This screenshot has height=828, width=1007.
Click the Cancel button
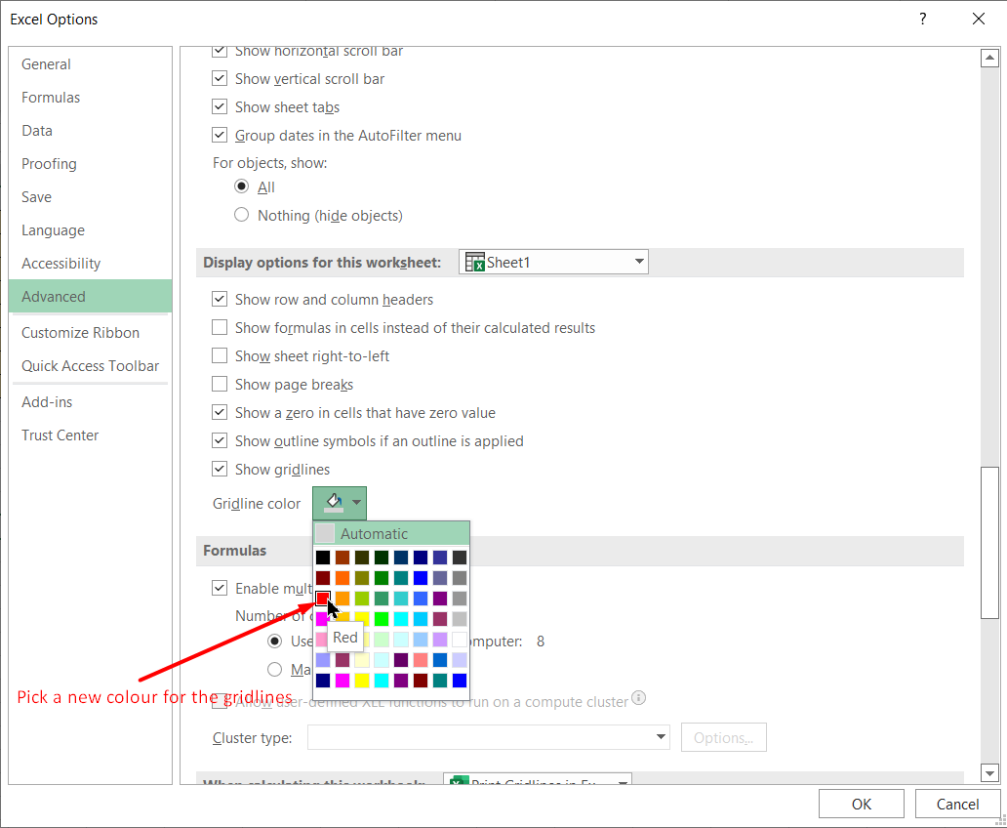957,804
